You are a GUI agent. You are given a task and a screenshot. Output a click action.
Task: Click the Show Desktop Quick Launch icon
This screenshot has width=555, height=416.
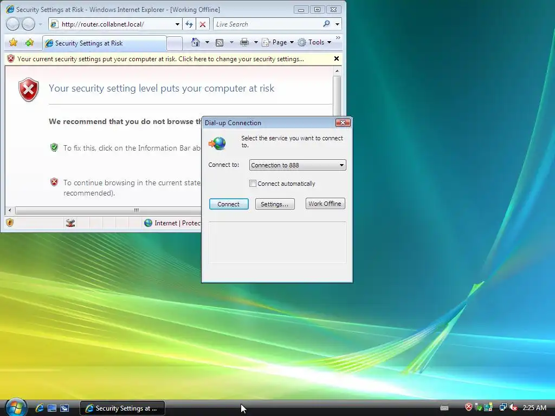click(51, 408)
